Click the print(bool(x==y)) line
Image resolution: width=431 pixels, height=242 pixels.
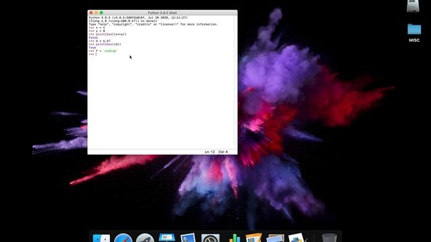pos(108,34)
